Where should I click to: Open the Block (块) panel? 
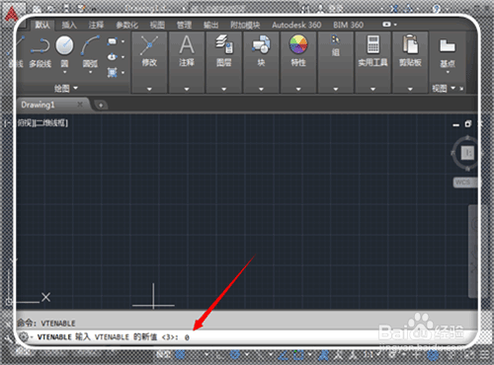point(261,62)
